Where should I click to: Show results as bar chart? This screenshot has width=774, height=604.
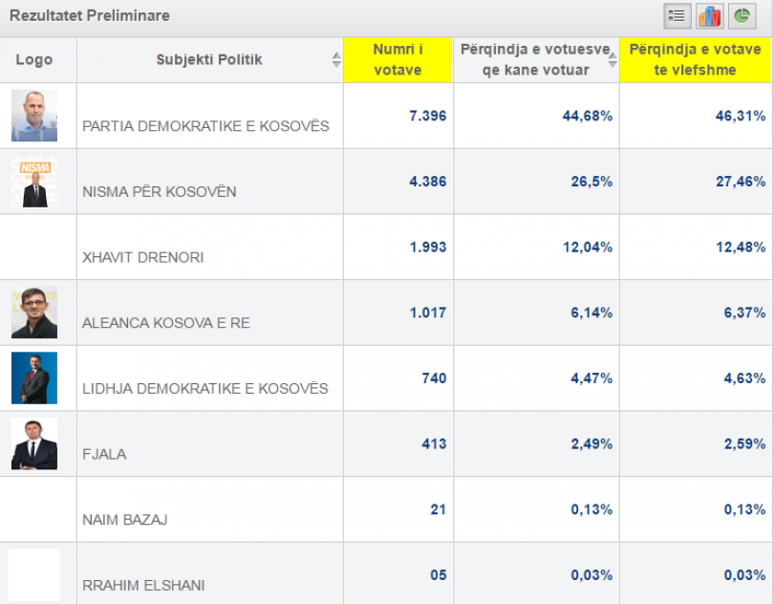(710, 16)
